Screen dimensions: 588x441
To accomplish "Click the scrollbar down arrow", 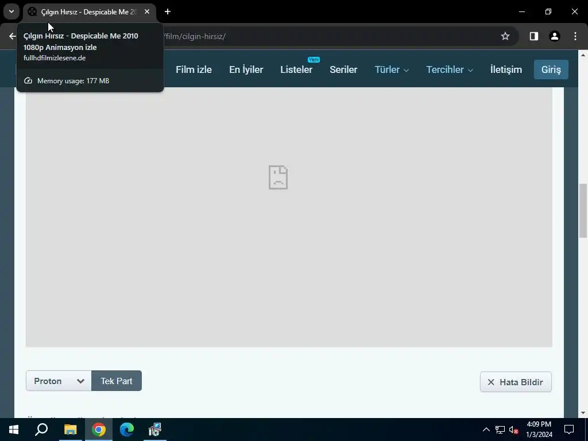I will pos(583,413).
